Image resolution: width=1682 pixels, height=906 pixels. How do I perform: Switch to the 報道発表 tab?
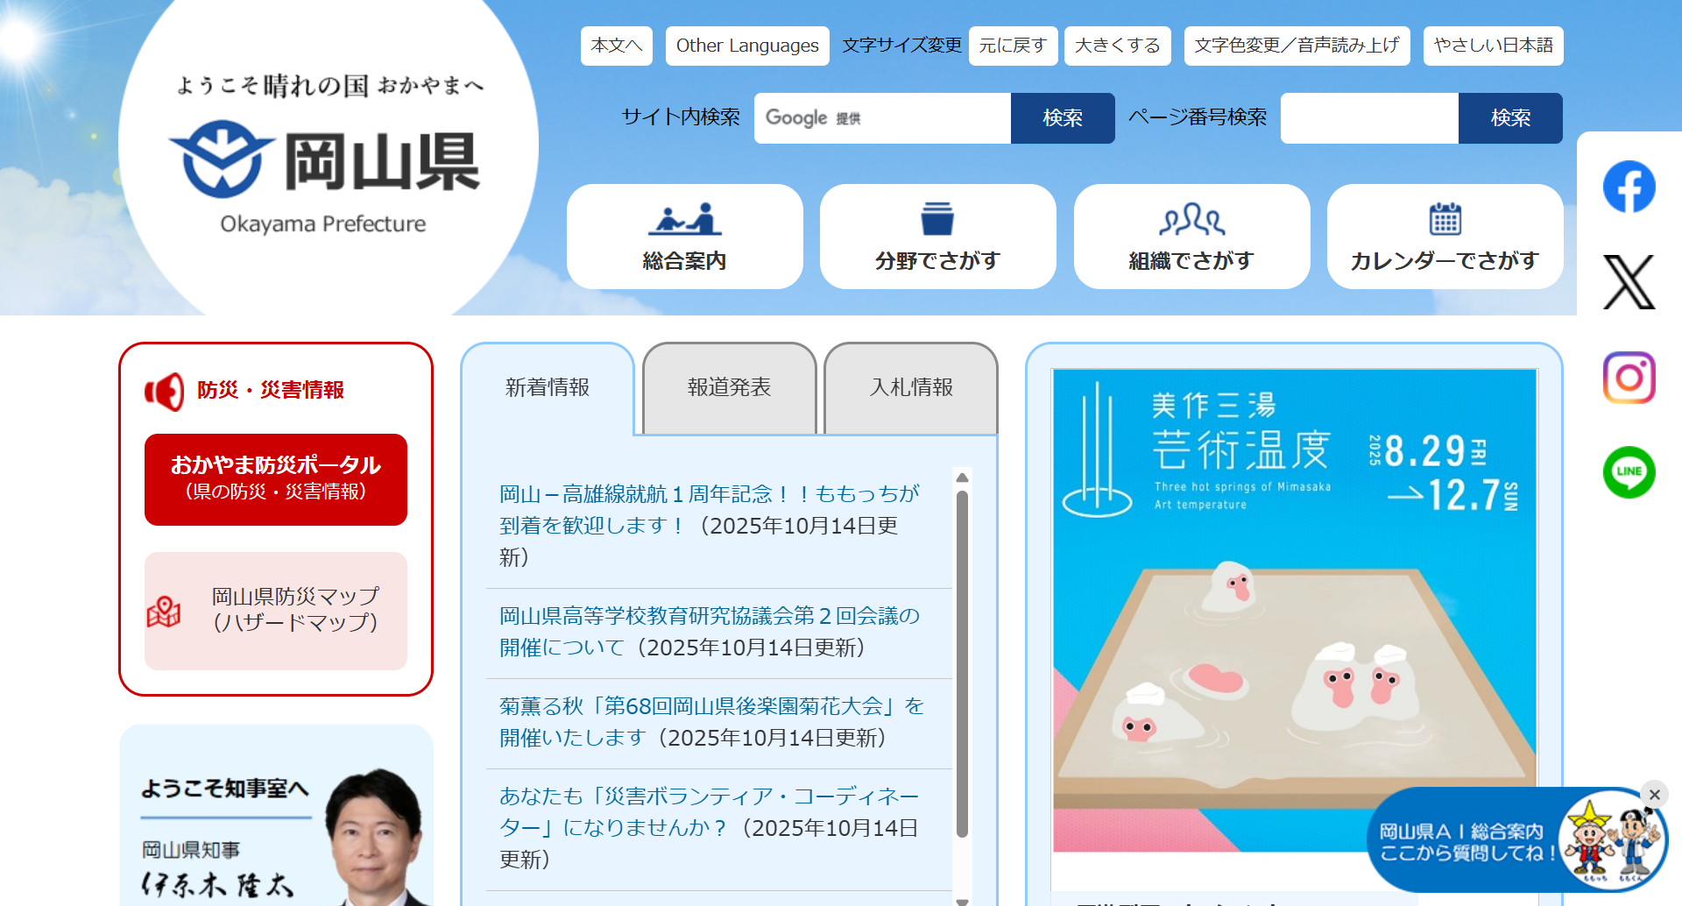729,387
